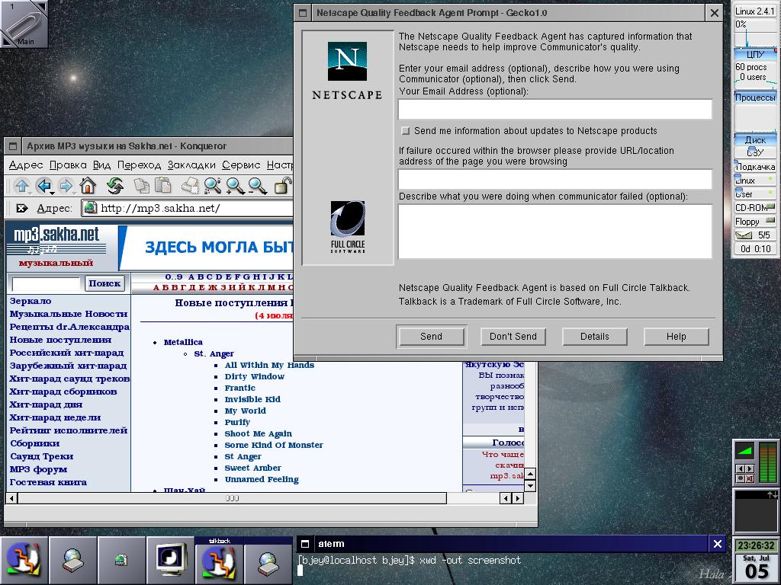
Task: Open the St. Anger album link
Action: (x=214, y=353)
